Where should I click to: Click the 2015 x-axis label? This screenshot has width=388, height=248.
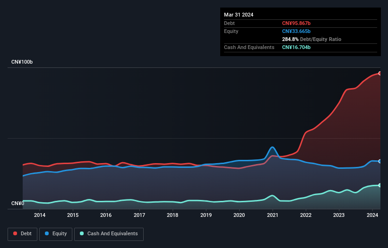pos(73,215)
